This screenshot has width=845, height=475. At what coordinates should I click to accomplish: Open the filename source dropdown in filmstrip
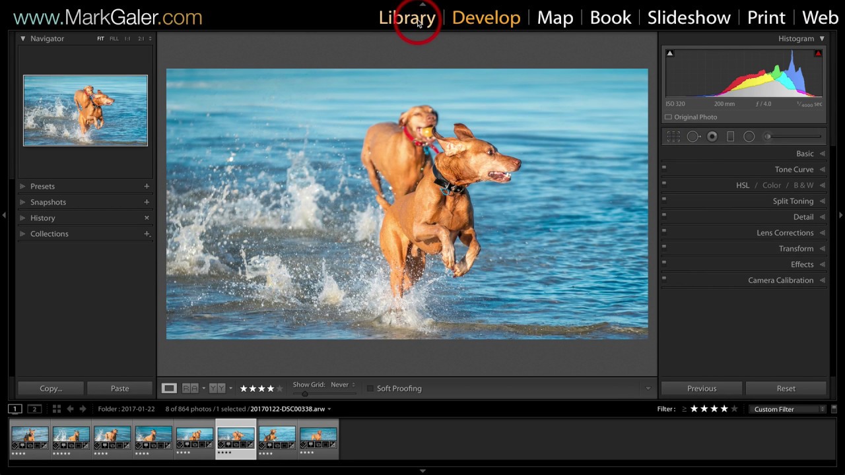329,409
